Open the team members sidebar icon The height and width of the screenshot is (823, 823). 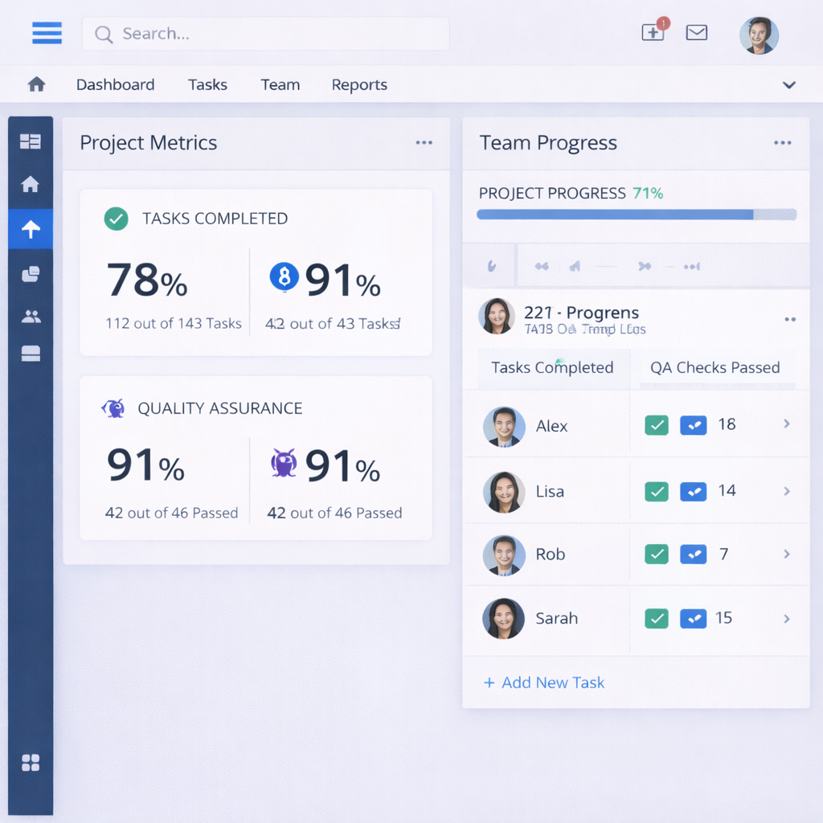tap(31, 316)
